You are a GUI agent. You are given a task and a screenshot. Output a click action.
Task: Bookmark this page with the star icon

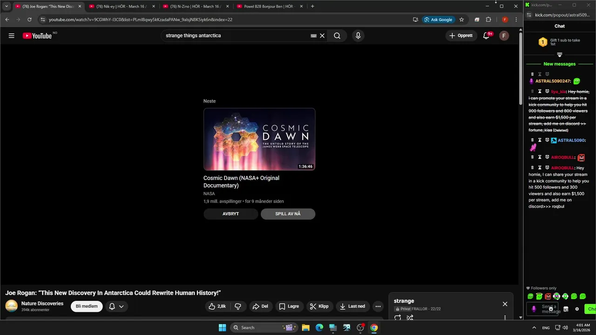pyautogui.click(x=461, y=20)
